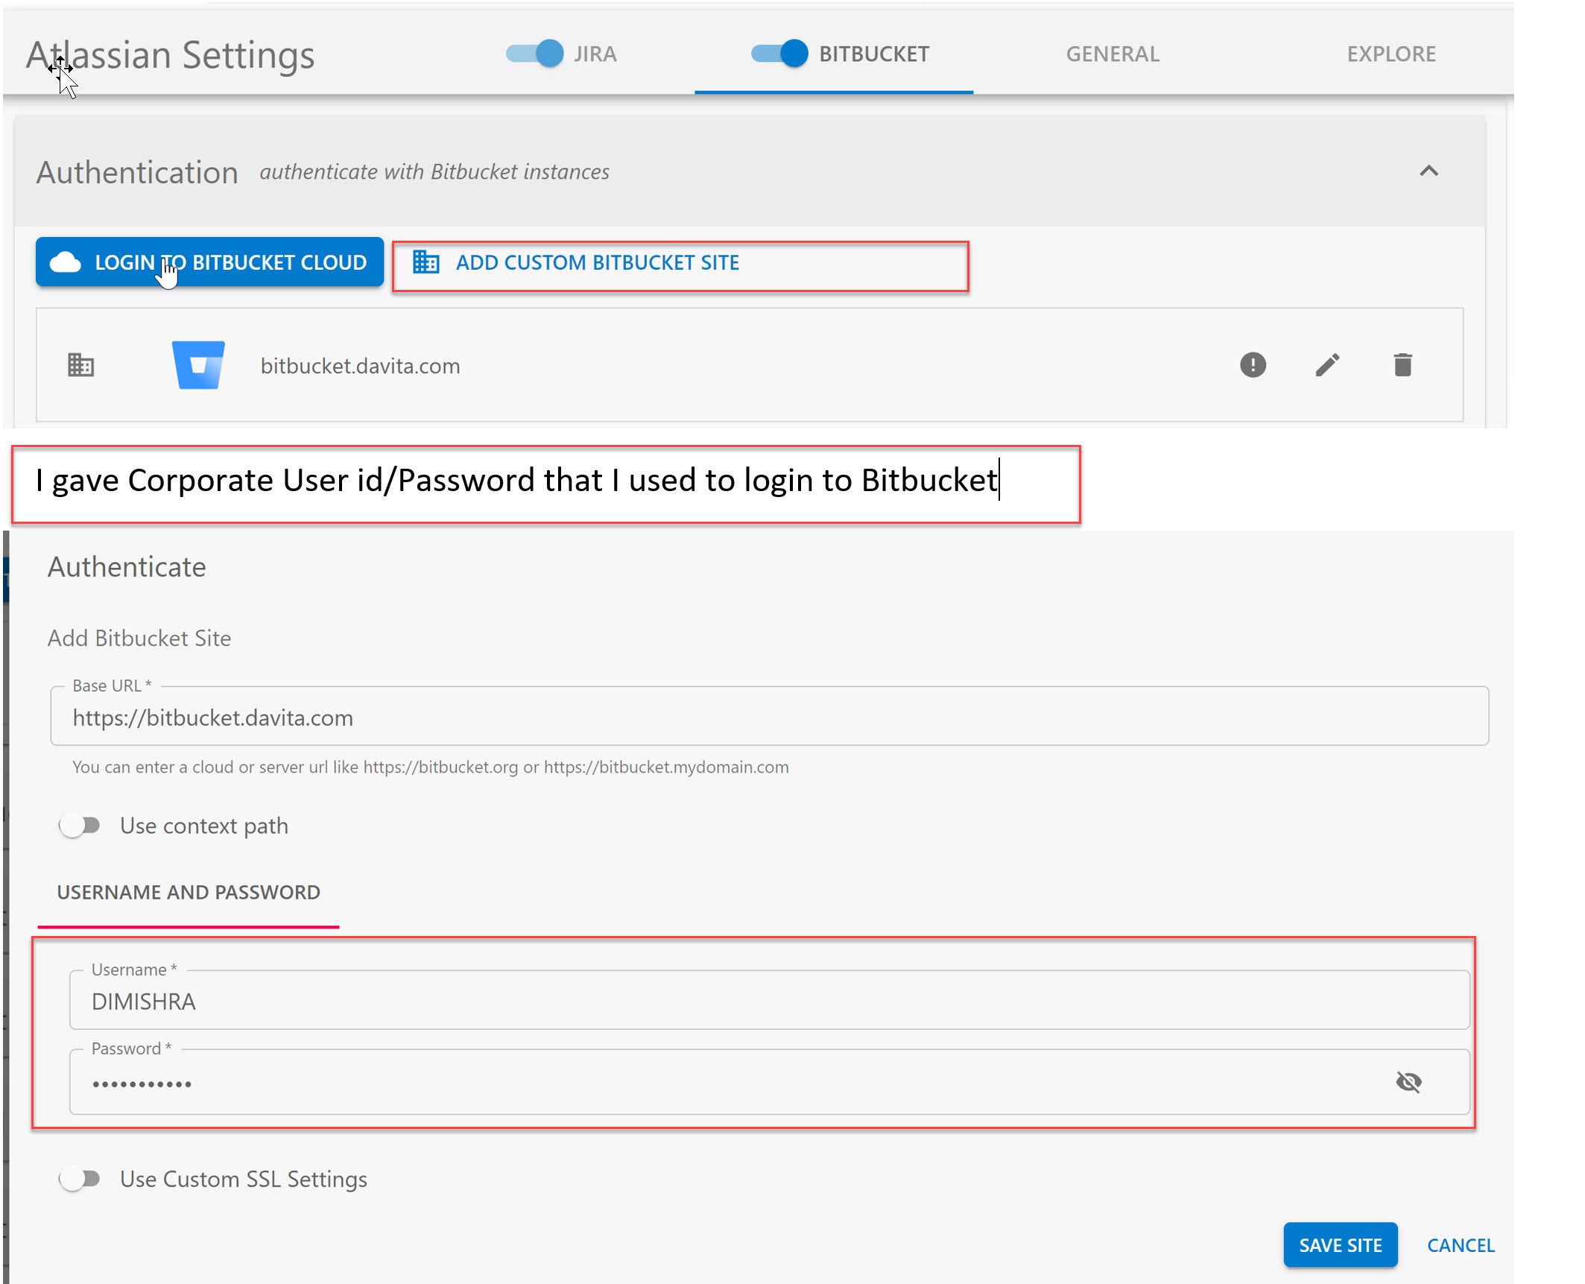Click the cloud icon on login button
This screenshot has height=1284, width=1585.
(x=66, y=262)
